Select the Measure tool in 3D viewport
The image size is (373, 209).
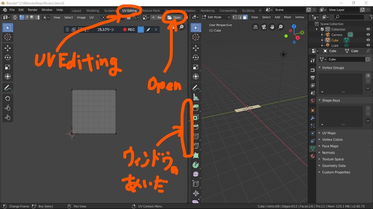click(x=196, y=98)
